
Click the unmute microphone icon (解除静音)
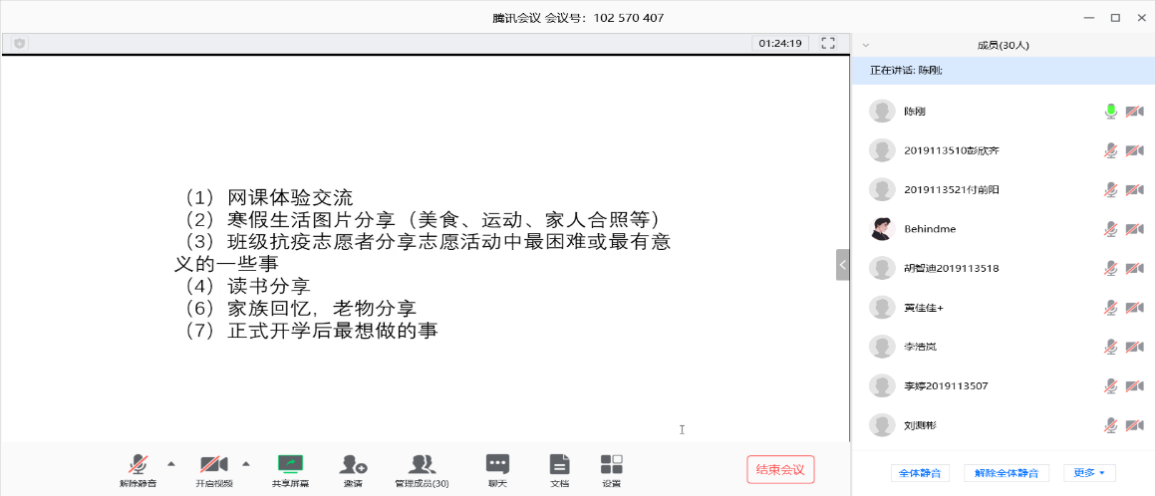pyautogui.click(x=138, y=463)
